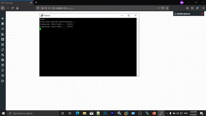Open Task View from the taskbar
206x116 pixels.
pyautogui.click(x=70, y=113)
